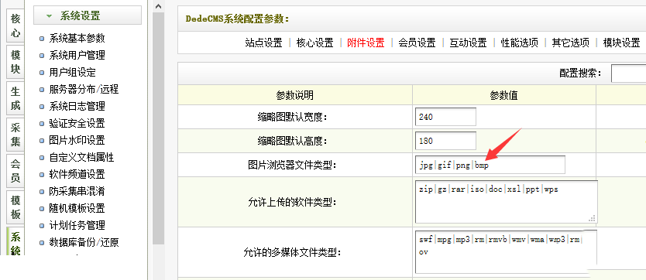
Task: Click the sidebar scrollbar up arrow
Action: pos(158,6)
